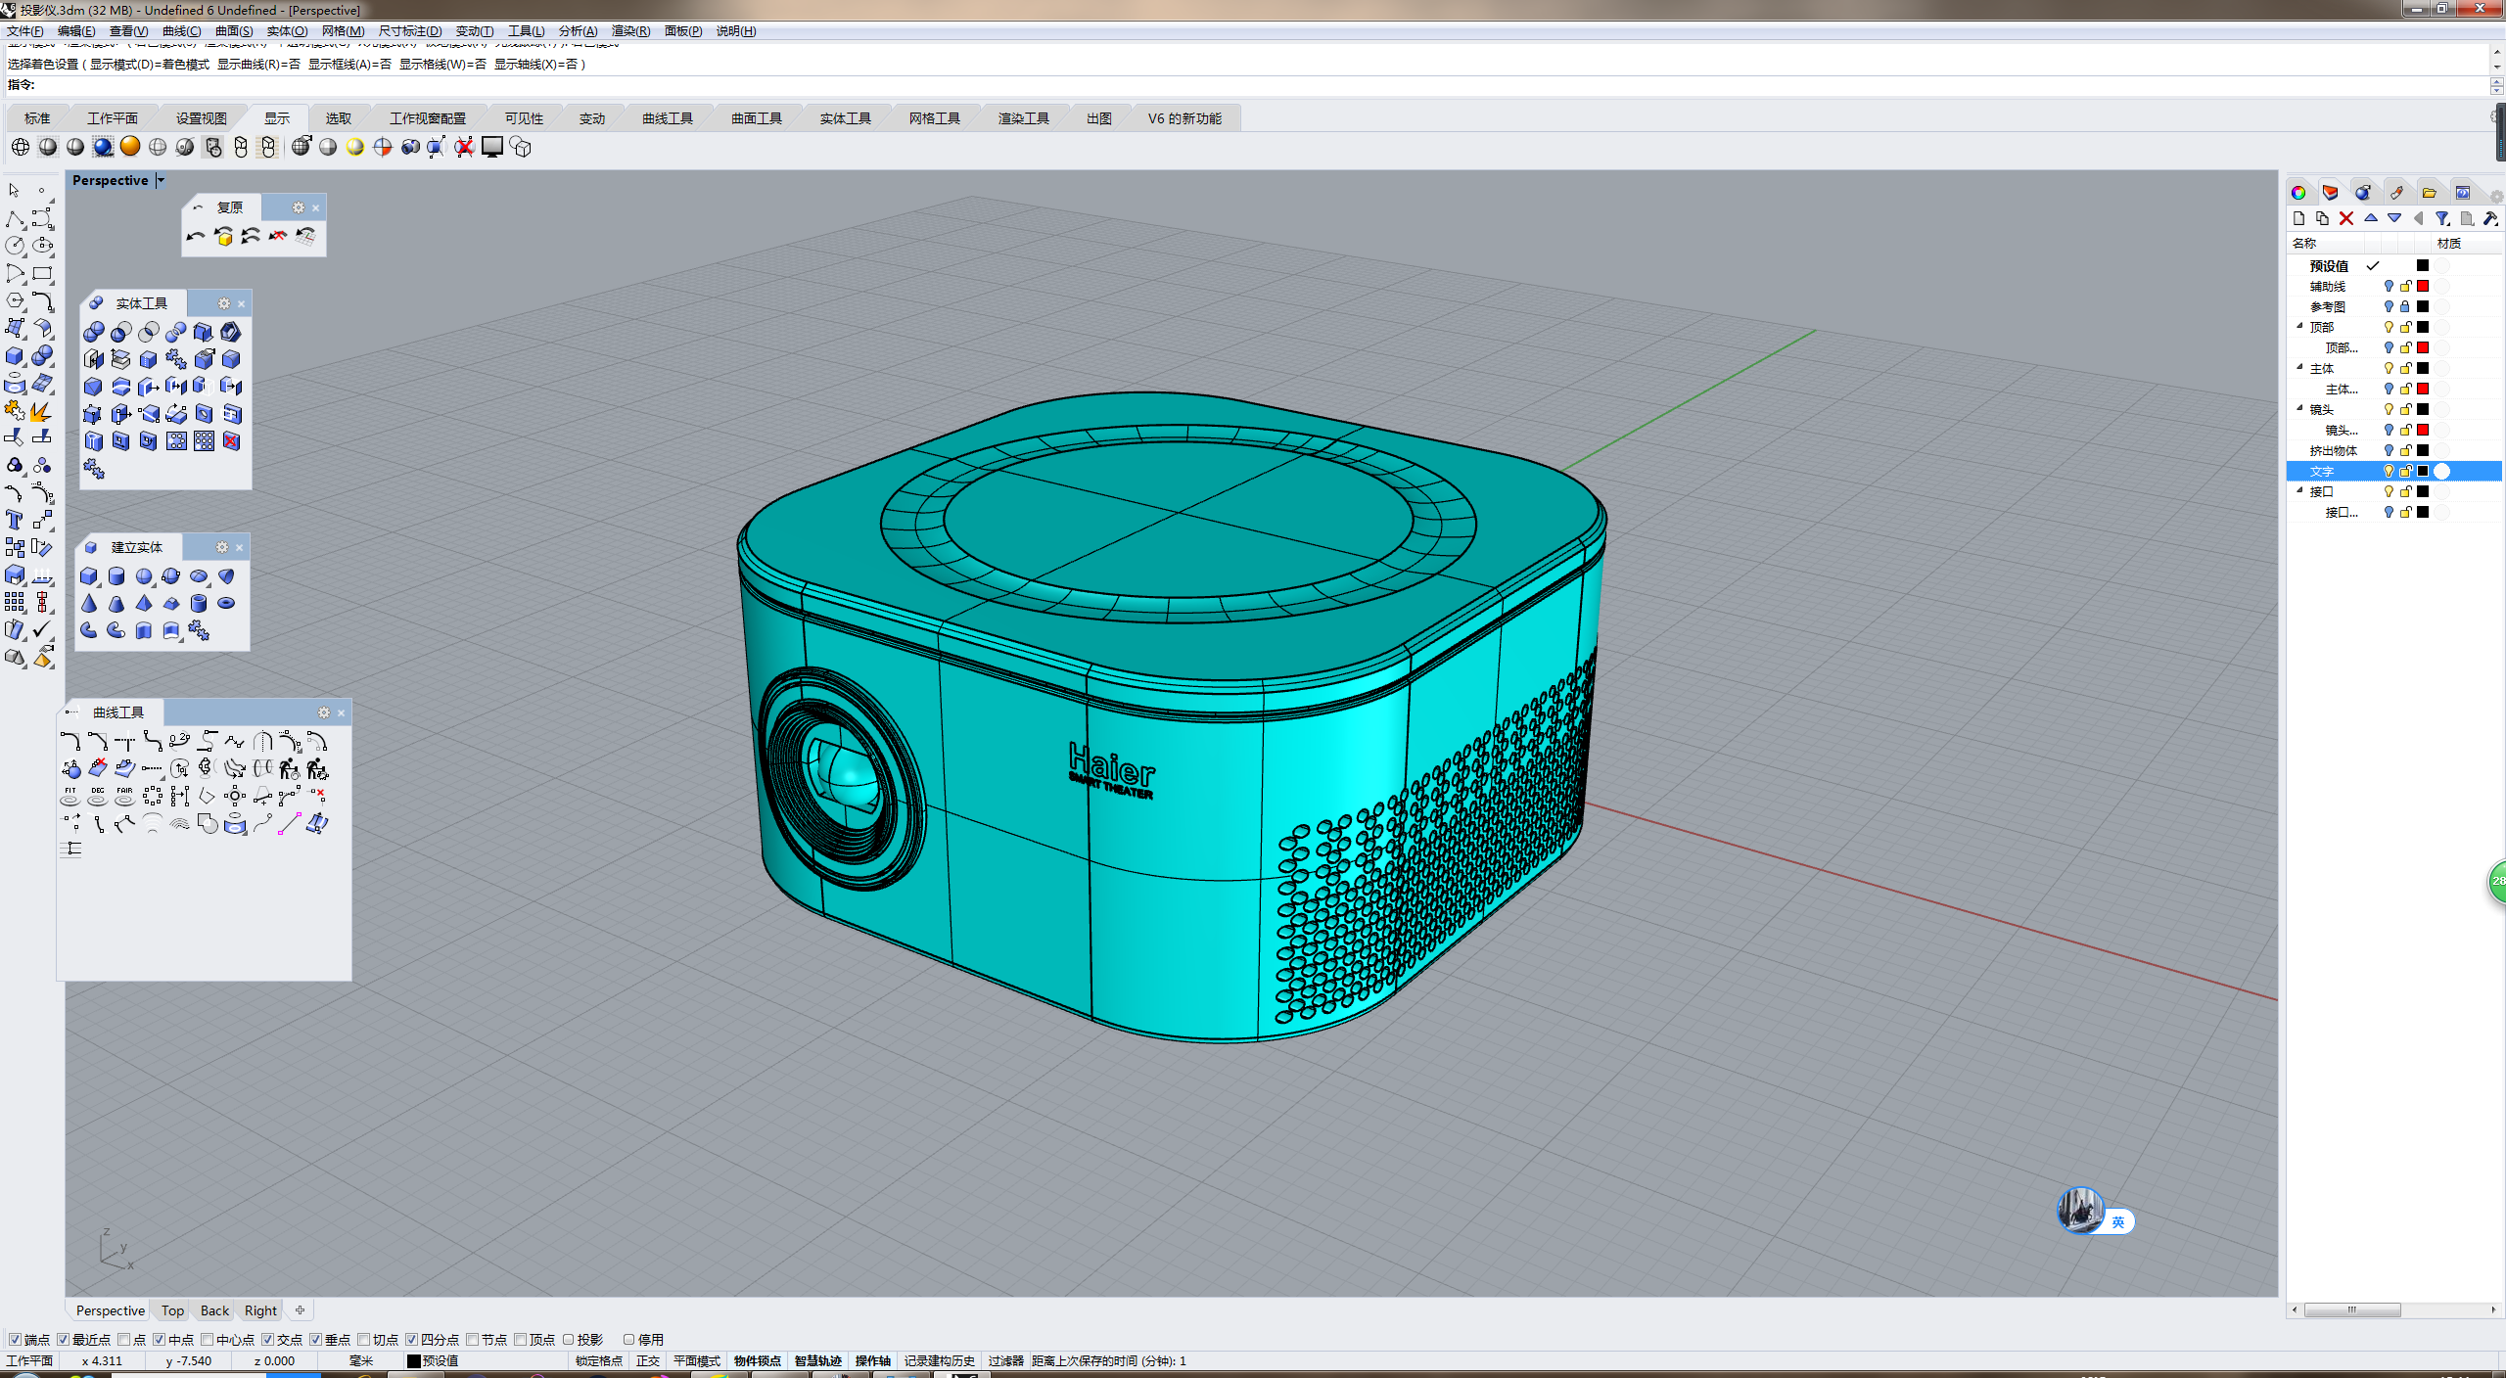Select the Boolean Union tool in 实体工具 panel
Viewport: 2506px width, 1378px height.
[94, 332]
